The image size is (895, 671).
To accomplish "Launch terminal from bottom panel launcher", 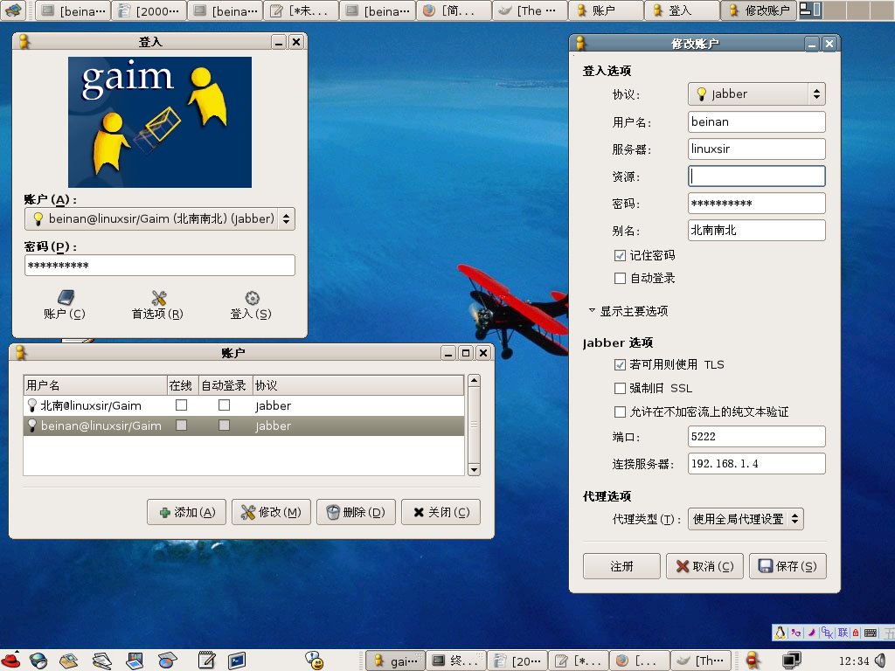I will (x=237, y=661).
